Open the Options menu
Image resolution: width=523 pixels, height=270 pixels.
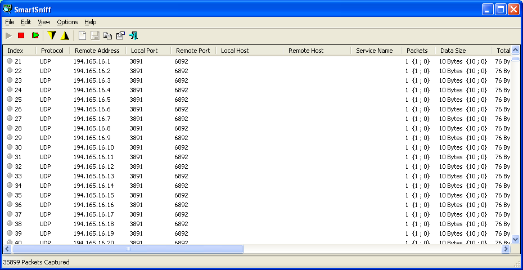67,22
